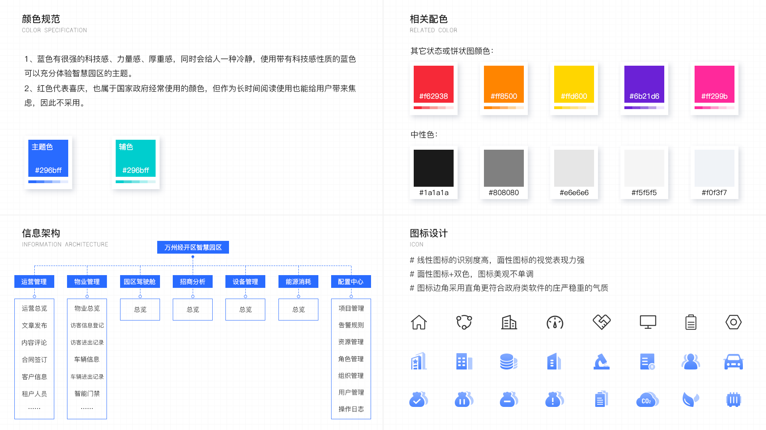The image size is (766, 430).
Task: Select the 运营管理 module box
Action: [34, 281]
